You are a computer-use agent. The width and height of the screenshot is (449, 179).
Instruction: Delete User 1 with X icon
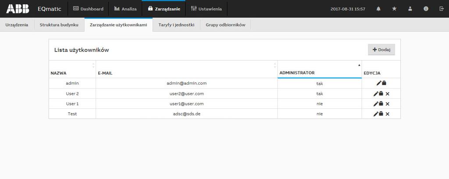(388, 104)
